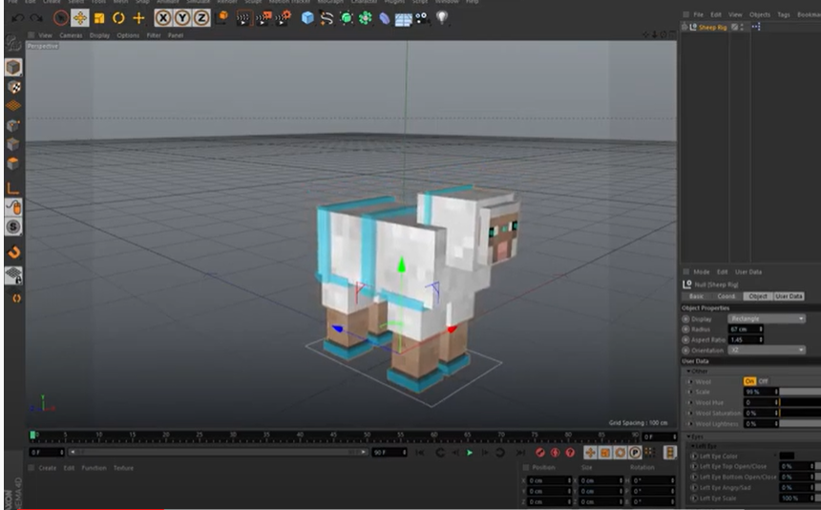Collapse the Other user data group

[x=689, y=372]
